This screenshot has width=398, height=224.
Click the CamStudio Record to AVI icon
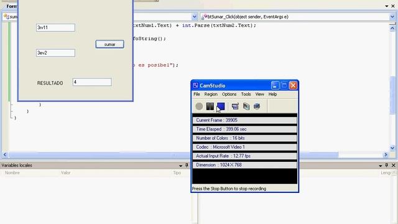pos(246,106)
